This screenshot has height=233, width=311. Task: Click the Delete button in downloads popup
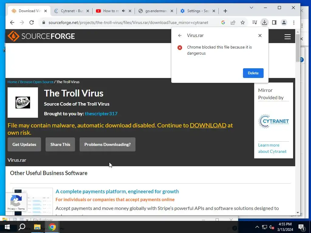tap(253, 73)
